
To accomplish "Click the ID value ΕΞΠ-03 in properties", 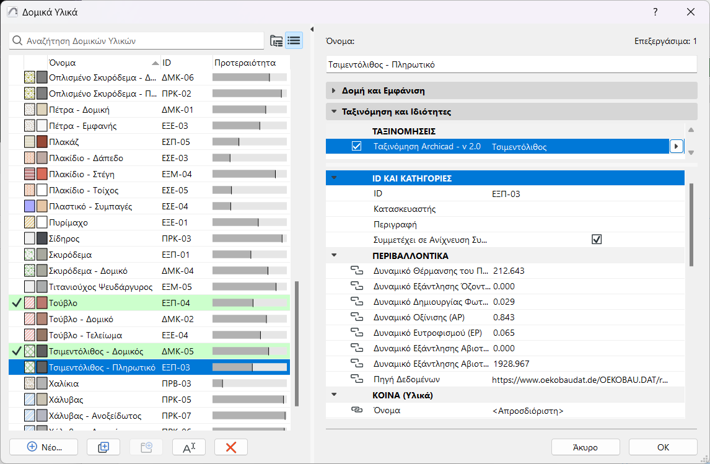I will (x=506, y=194).
